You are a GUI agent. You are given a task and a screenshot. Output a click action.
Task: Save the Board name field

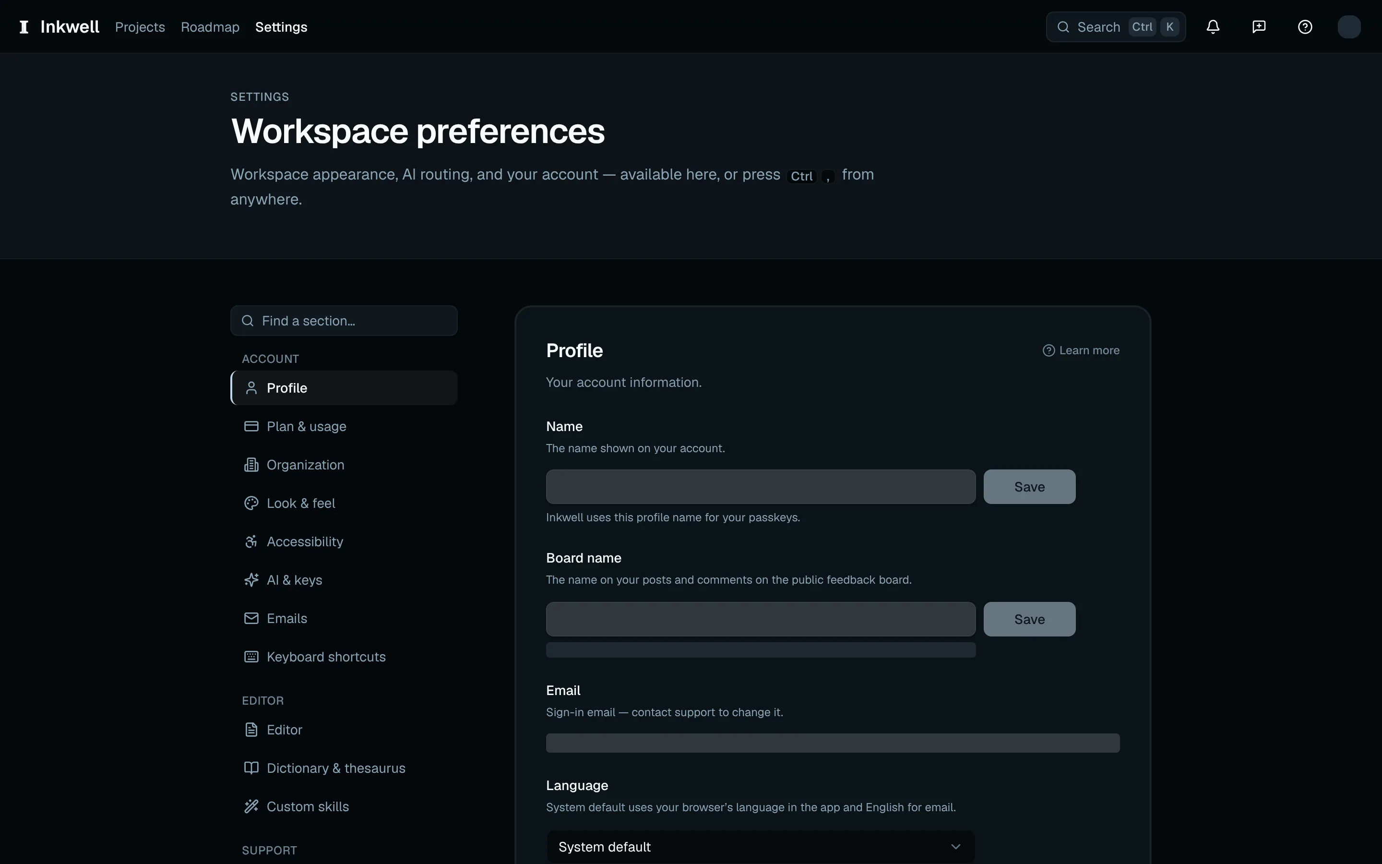coord(1029,619)
